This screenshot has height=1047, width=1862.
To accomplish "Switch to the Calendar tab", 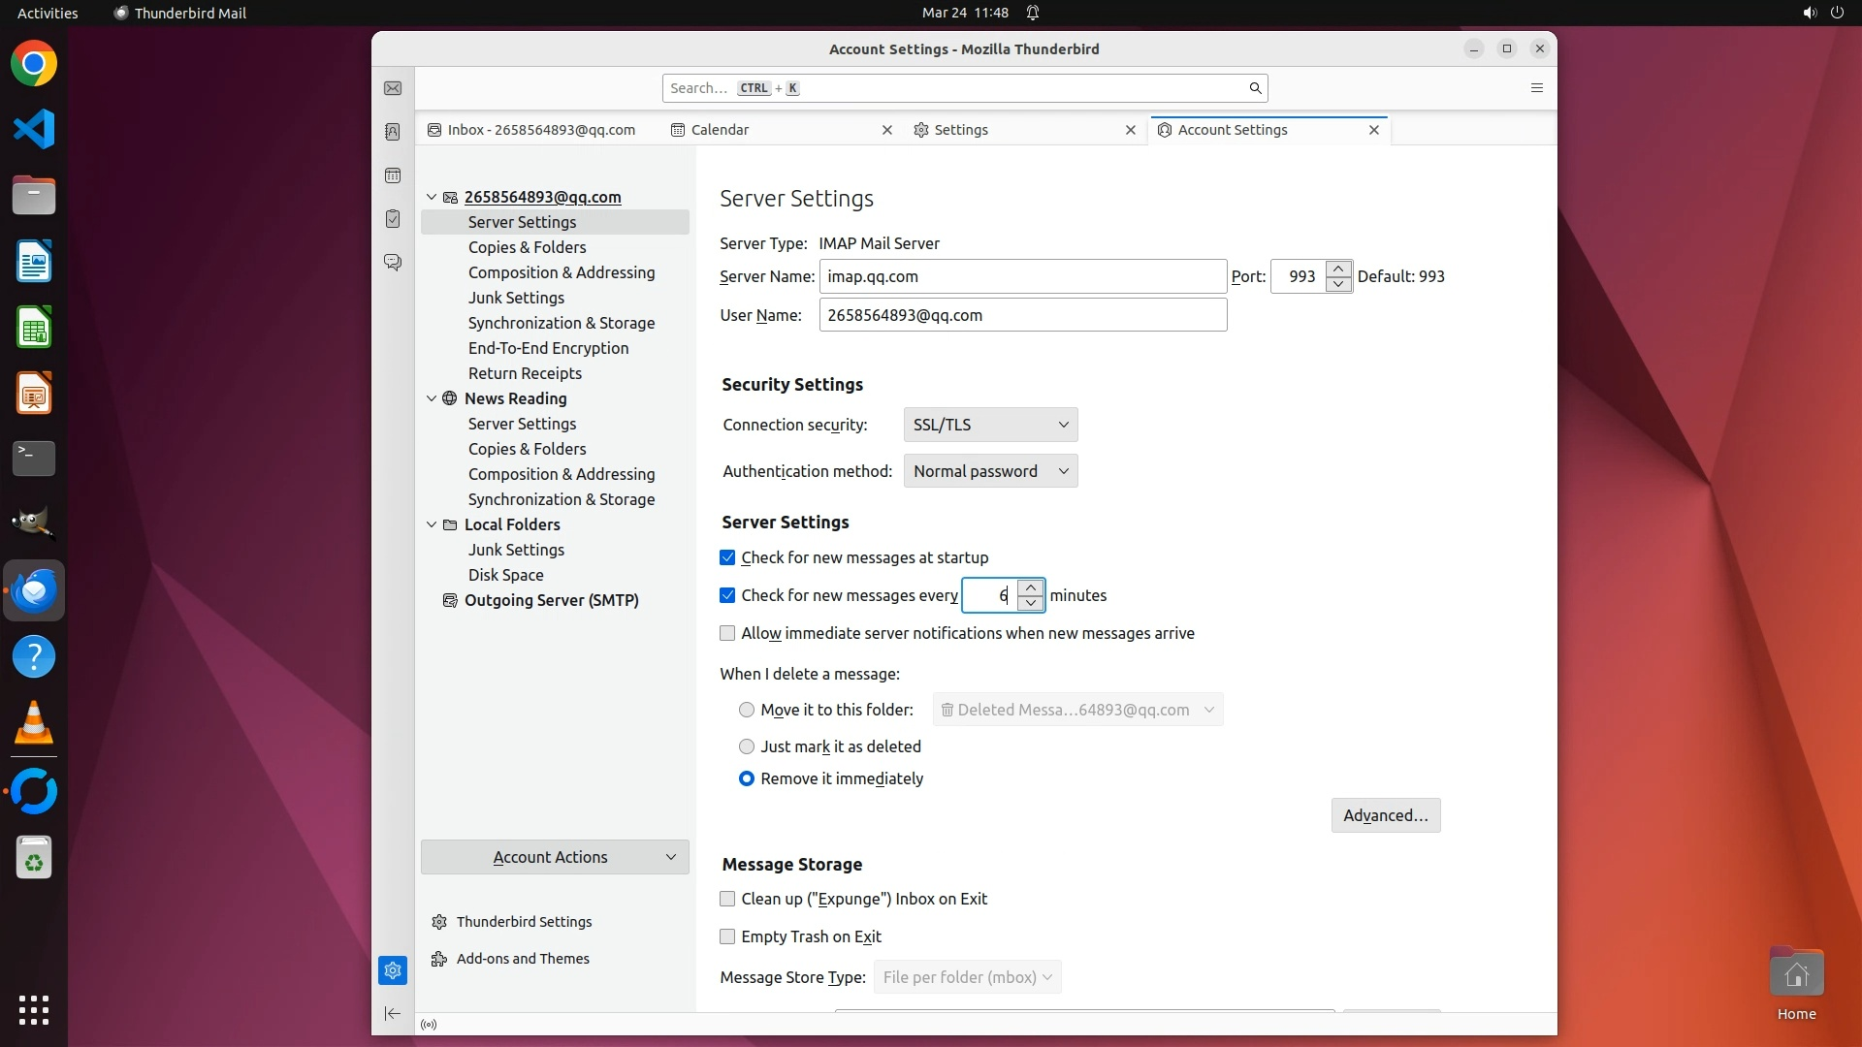I will point(720,130).
